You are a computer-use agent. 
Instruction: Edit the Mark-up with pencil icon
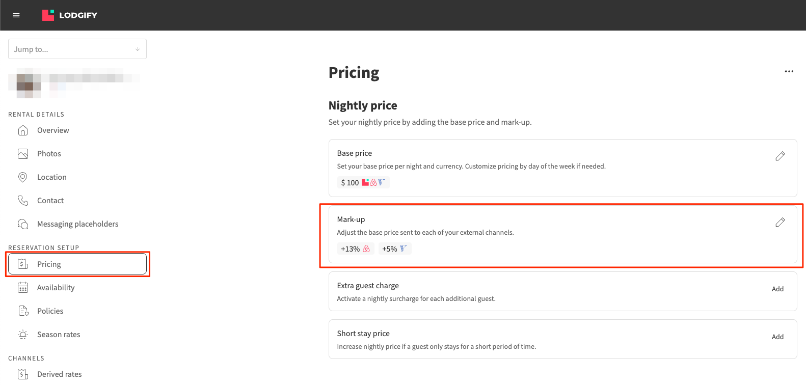(780, 223)
